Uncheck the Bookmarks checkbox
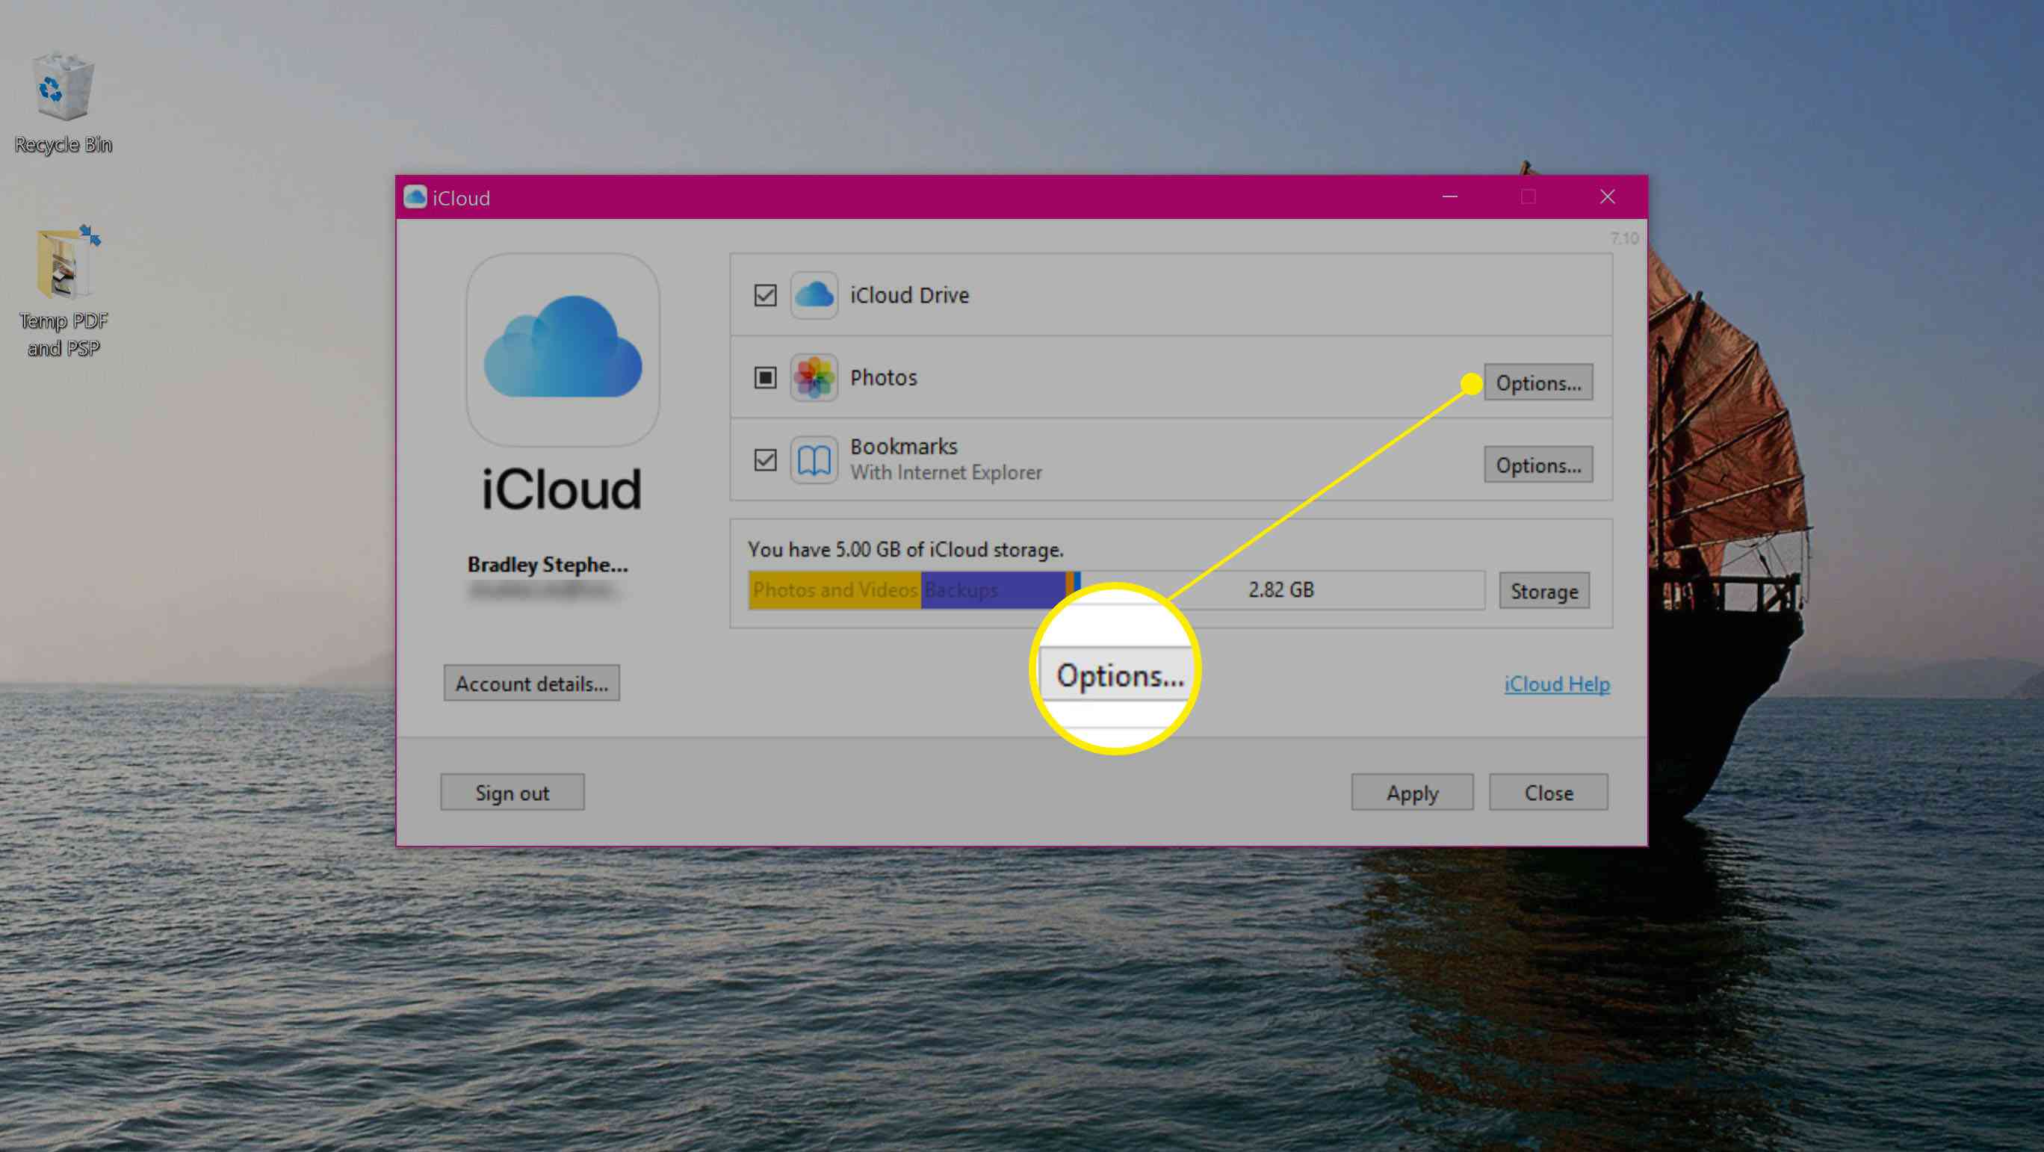The height and width of the screenshot is (1152, 2044). pos(765,460)
